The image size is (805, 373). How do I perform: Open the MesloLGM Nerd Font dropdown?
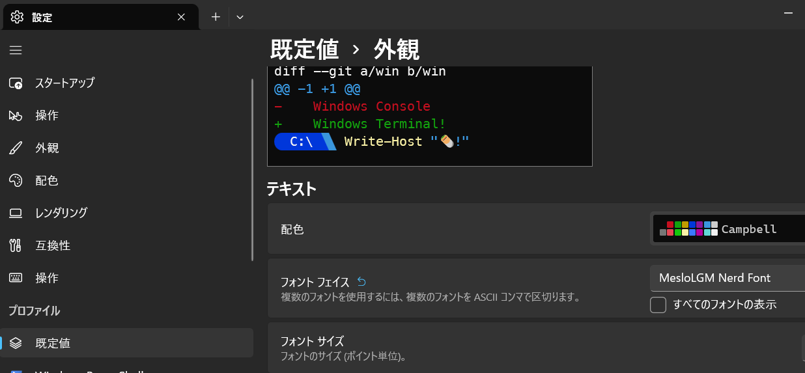coord(727,278)
